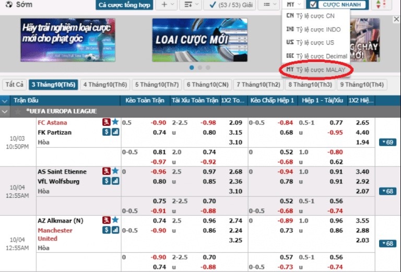Close the promotional banner with X
Viewport: 401px width, 272px height.
396,19
